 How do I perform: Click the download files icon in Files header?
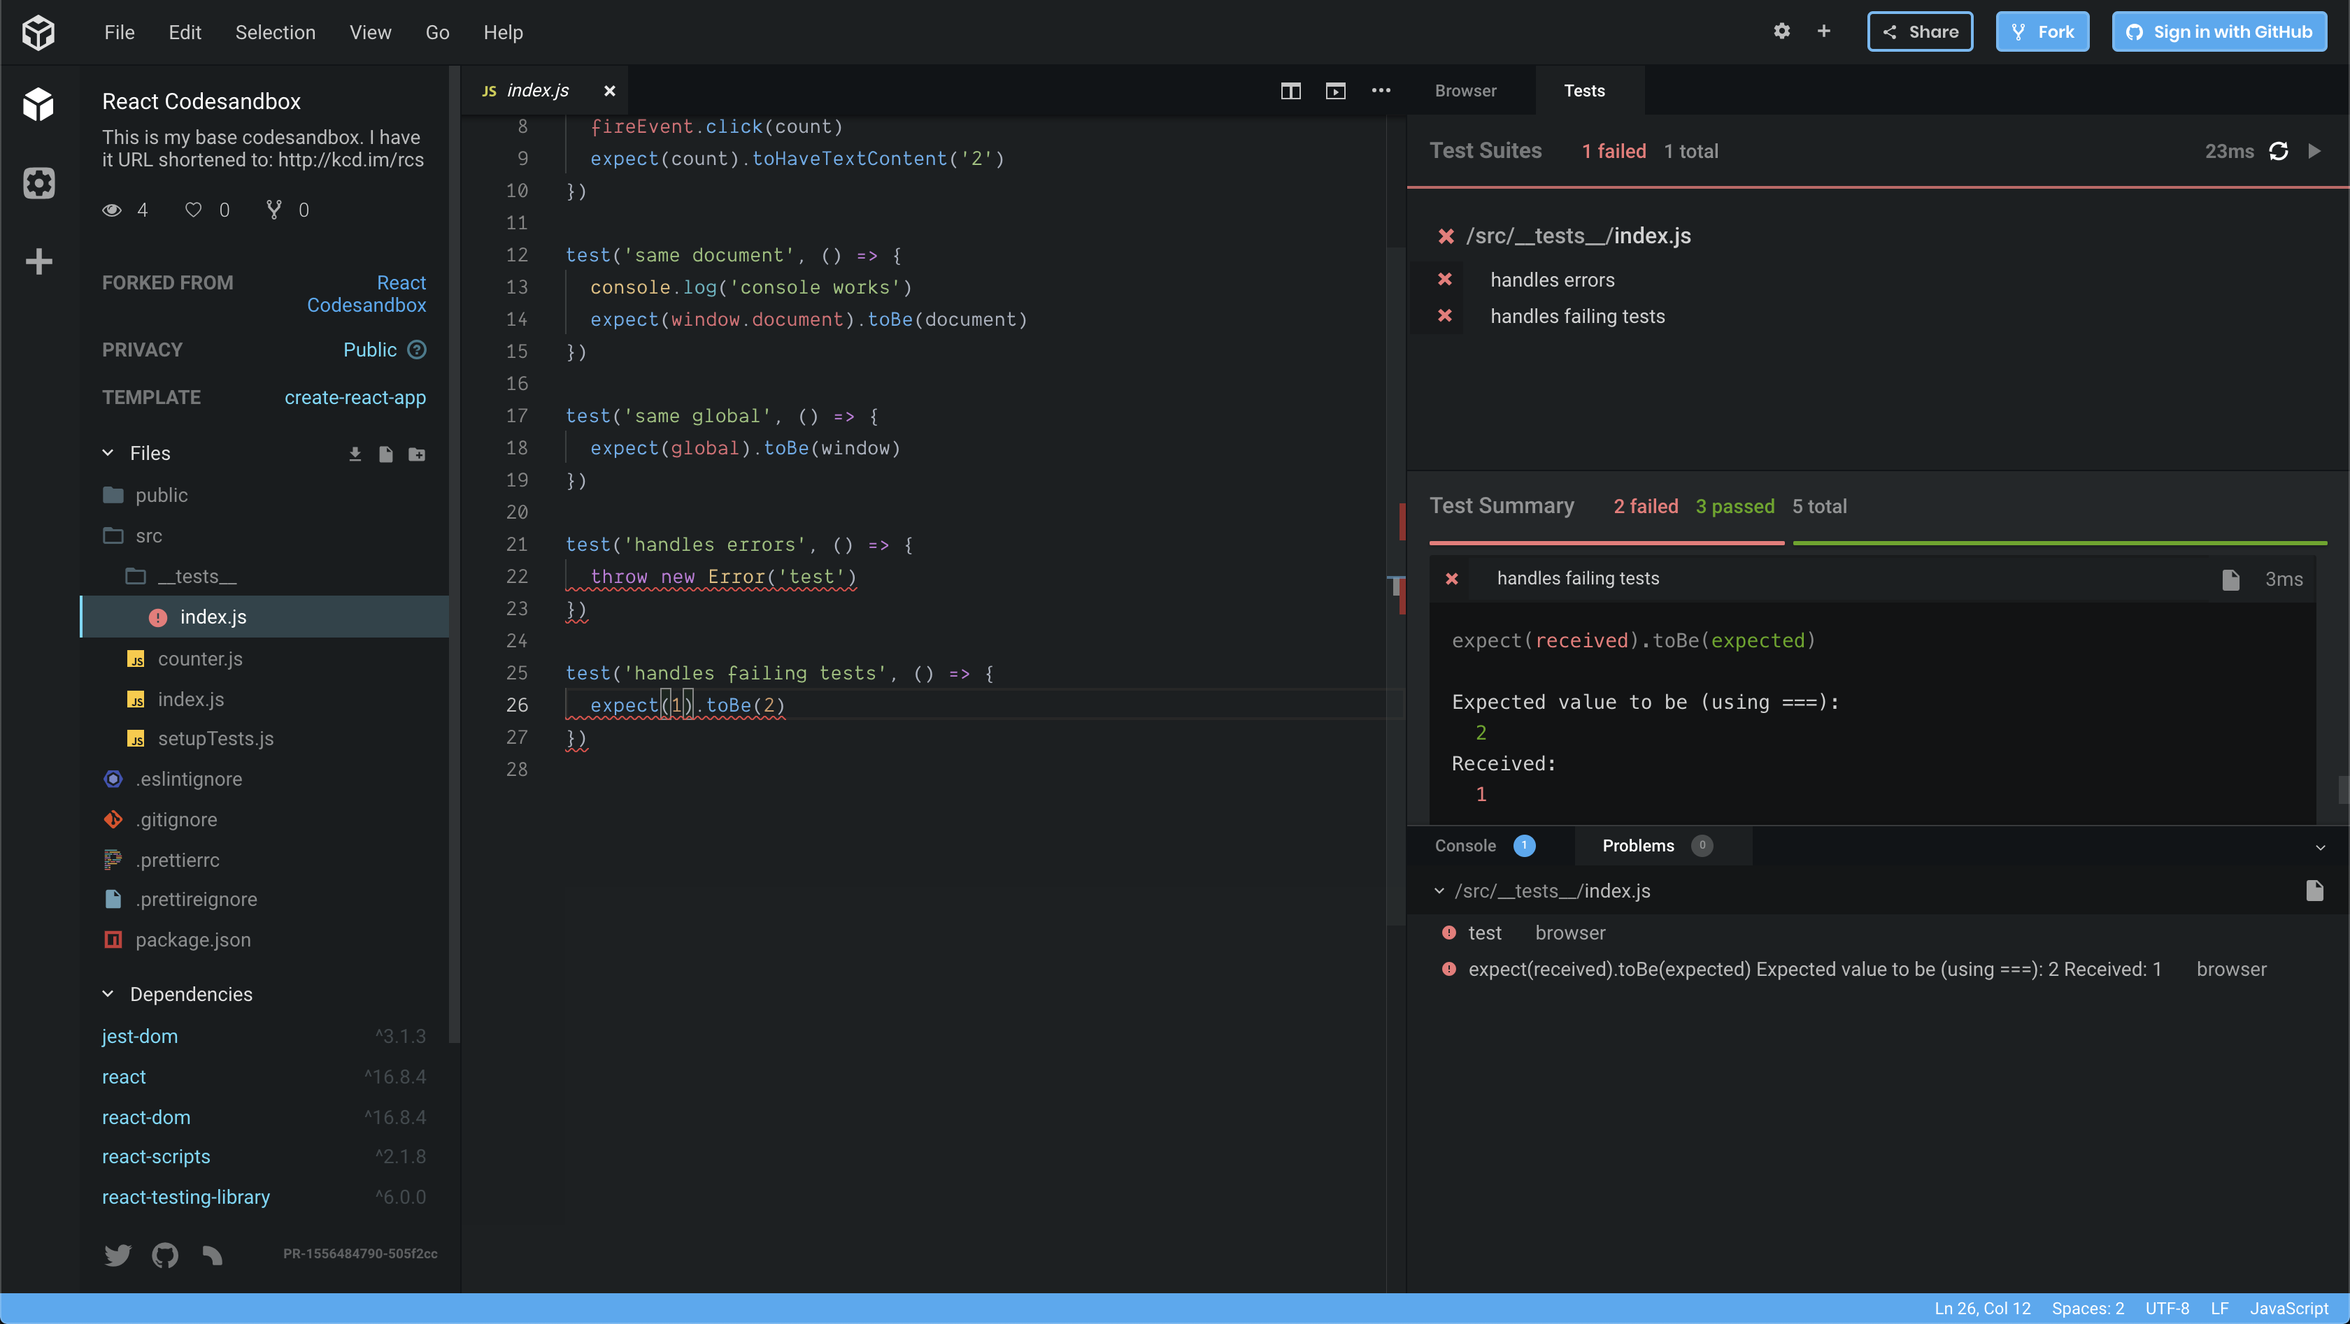(355, 454)
